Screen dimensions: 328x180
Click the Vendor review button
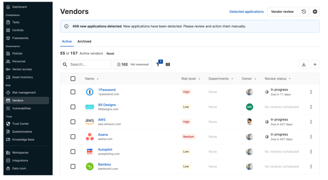click(282, 12)
